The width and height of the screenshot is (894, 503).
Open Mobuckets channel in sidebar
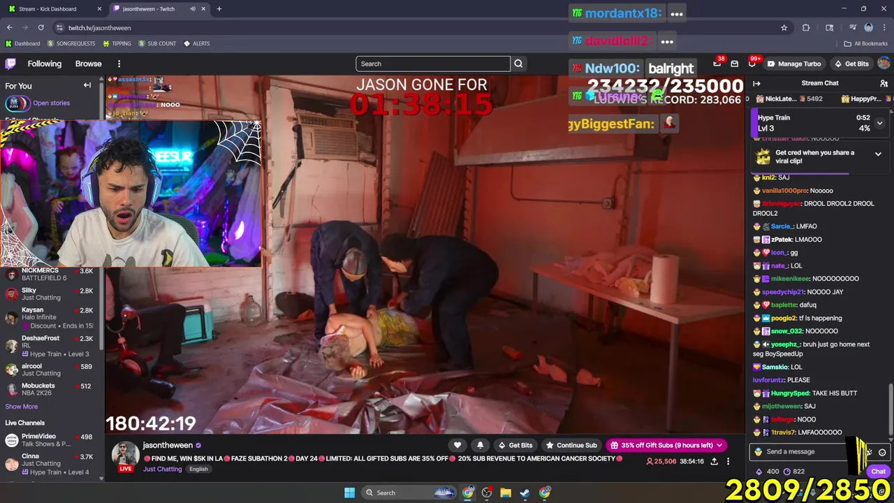tap(50, 389)
